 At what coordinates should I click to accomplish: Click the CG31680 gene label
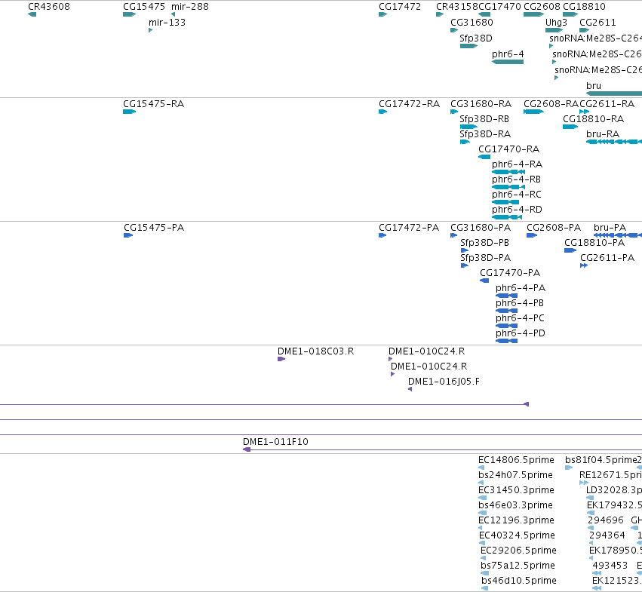click(x=472, y=23)
